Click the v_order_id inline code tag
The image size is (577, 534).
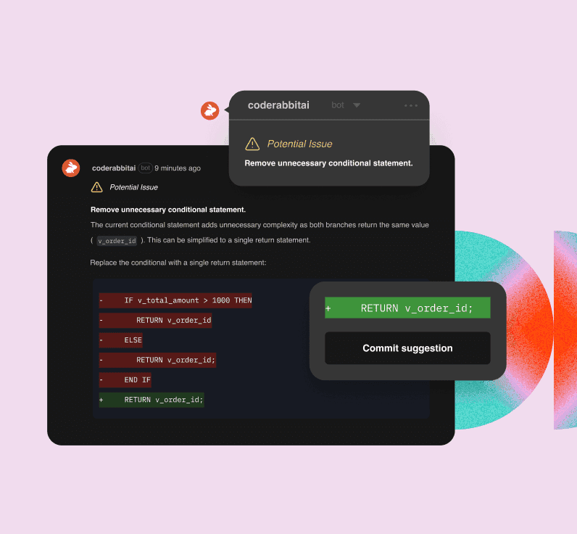pos(117,241)
